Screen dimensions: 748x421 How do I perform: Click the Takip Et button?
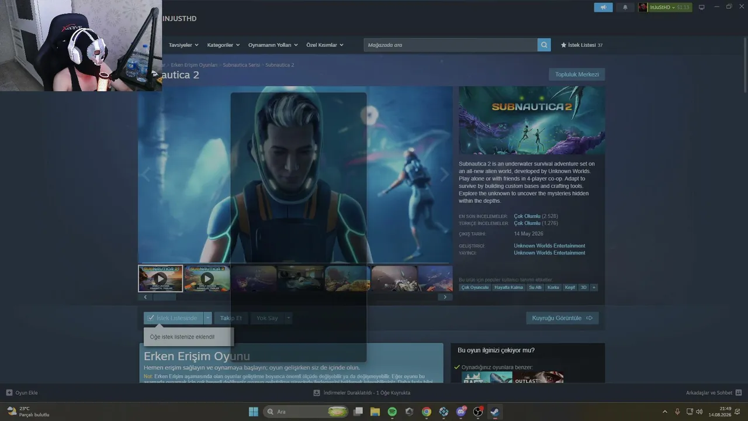231,318
